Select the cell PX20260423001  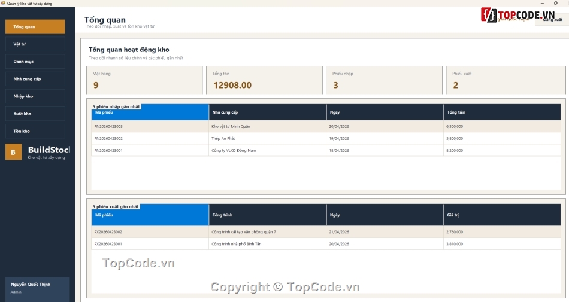(150, 244)
